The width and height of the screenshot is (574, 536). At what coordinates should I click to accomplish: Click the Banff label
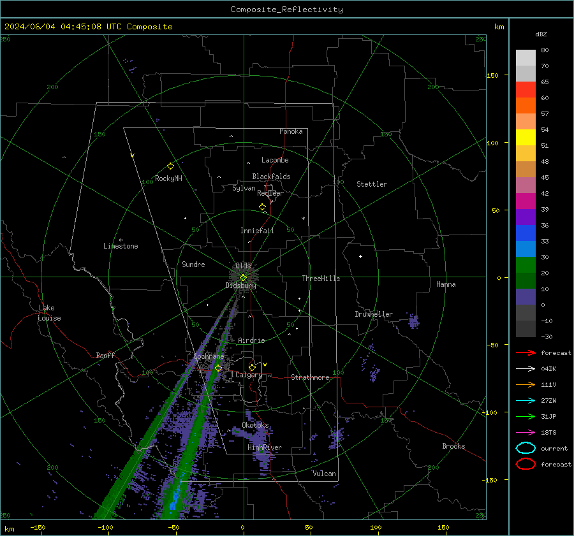click(x=105, y=355)
